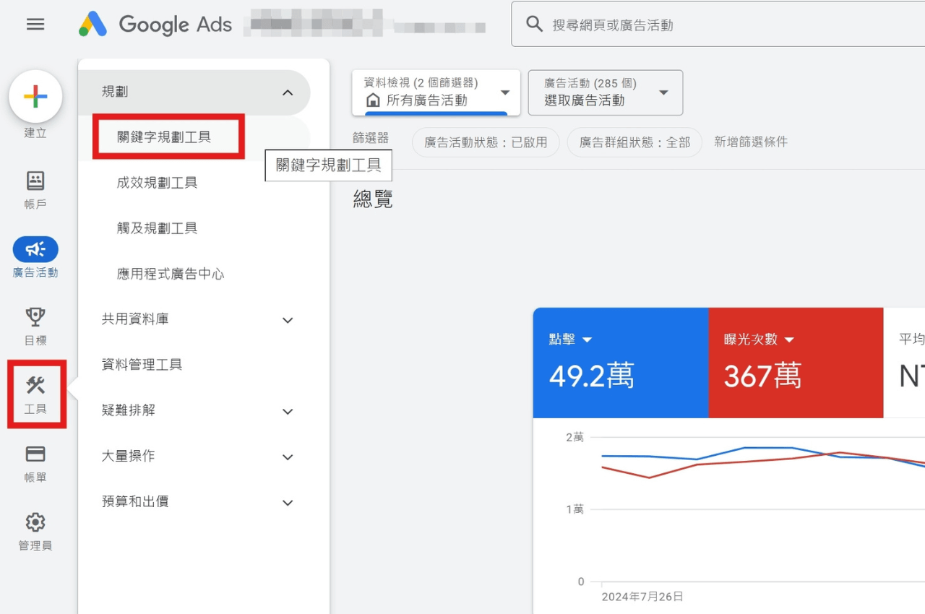Click the 2024年7月26日 axis date
The height and width of the screenshot is (614, 925).
[642, 597]
